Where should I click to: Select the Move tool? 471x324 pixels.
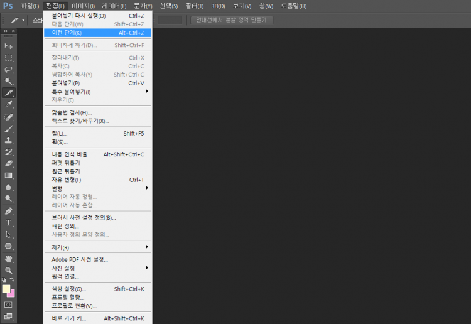[9, 46]
